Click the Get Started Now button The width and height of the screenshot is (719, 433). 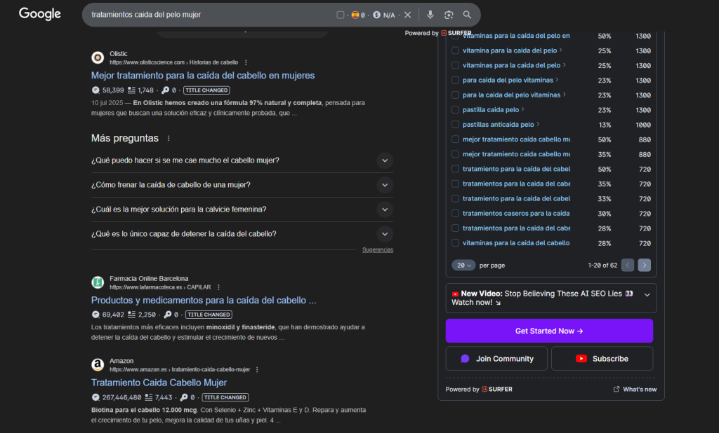point(549,331)
